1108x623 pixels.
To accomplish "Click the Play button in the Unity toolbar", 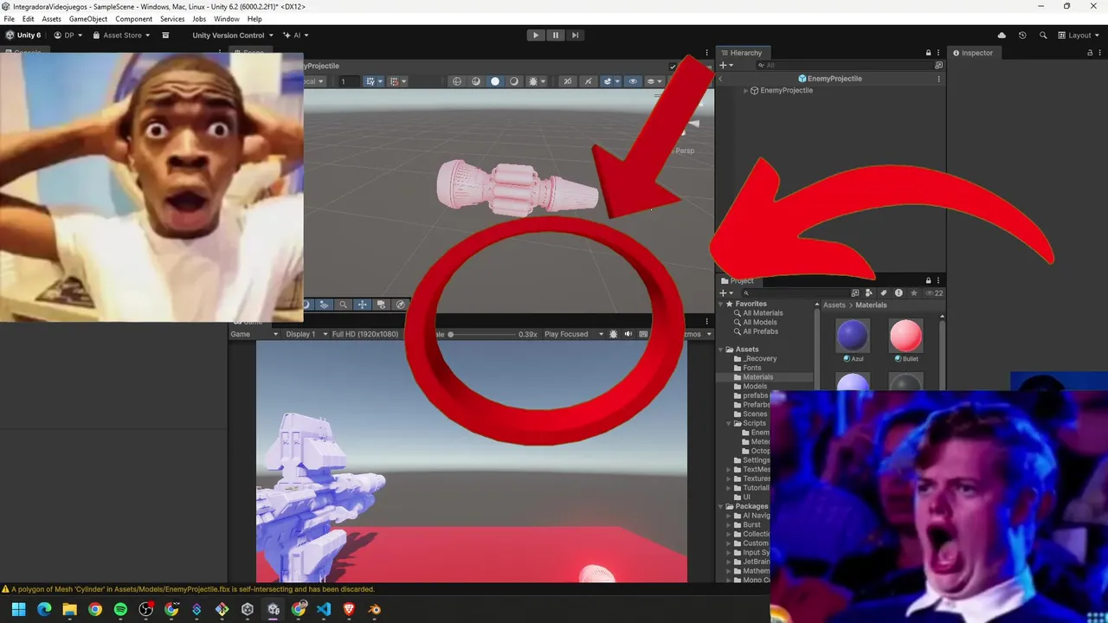I will (x=536, y=35).
